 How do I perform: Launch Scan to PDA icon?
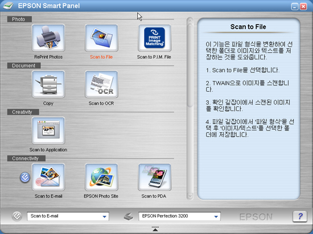[154, 177]
